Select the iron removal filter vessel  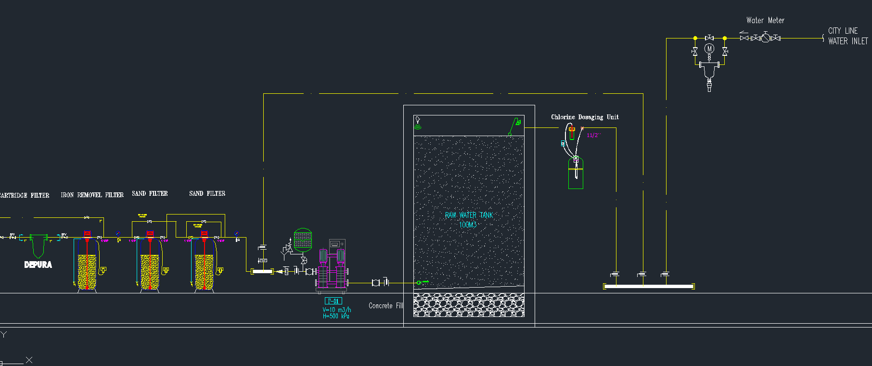tap(87, 269)
